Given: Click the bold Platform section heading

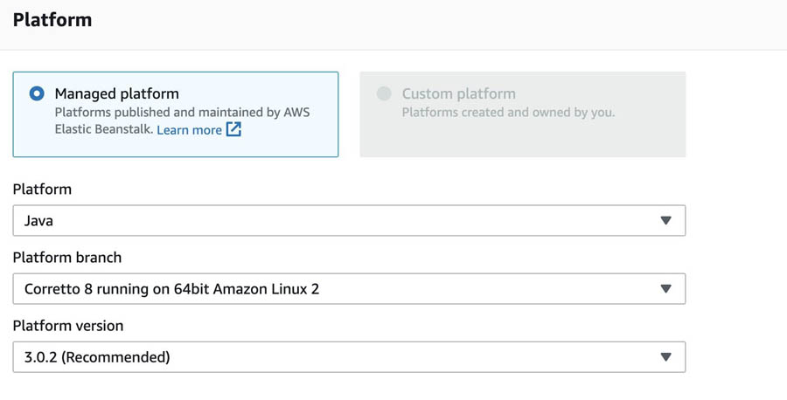Looking at the screenshot, I should pyautogui.click(x=52, y=20).
